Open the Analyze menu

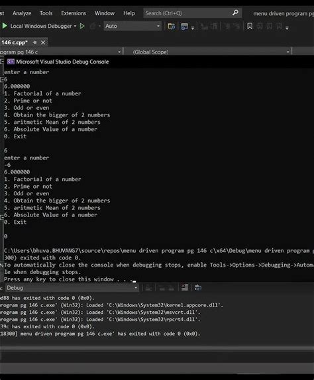click(x=22, y=13)
